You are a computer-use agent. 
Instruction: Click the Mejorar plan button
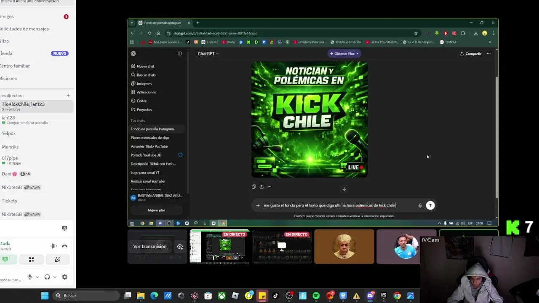tap(156, 210)
